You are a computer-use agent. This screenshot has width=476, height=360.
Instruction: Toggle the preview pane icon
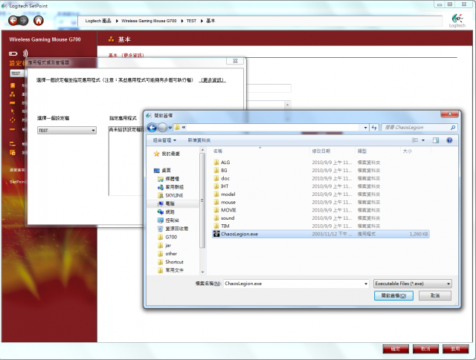click(x=436, y=140)
